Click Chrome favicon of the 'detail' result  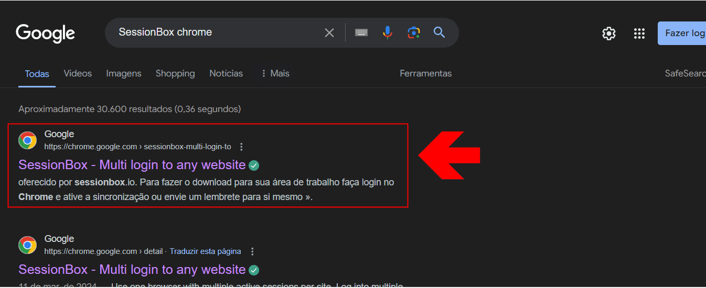[28, 245]
